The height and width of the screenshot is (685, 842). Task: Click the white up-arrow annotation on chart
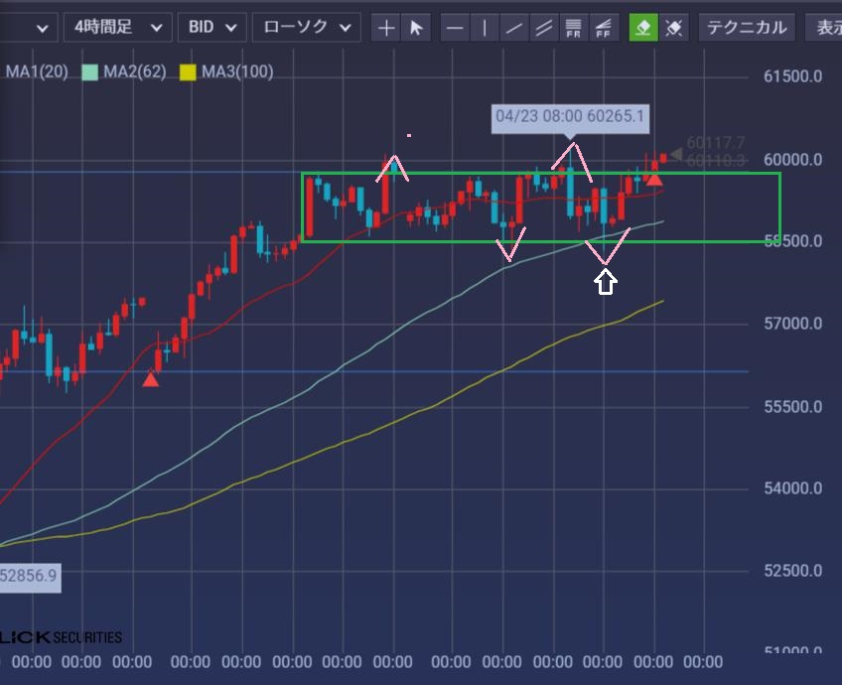tap(605, 283)
